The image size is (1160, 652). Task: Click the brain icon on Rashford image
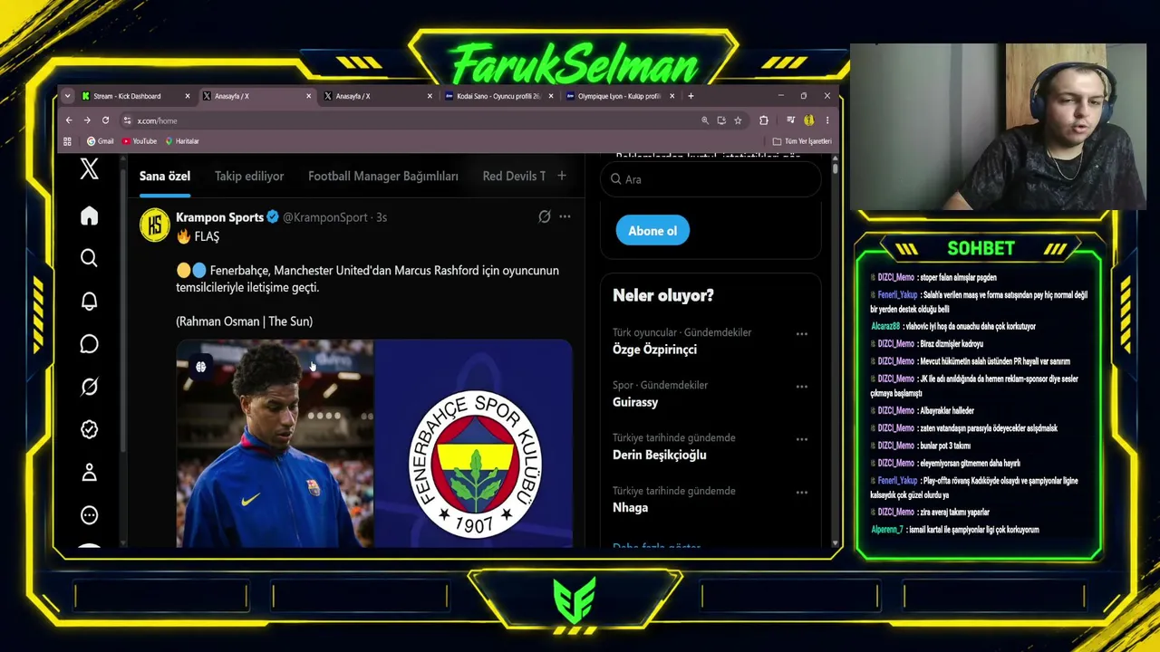point(201,367)
